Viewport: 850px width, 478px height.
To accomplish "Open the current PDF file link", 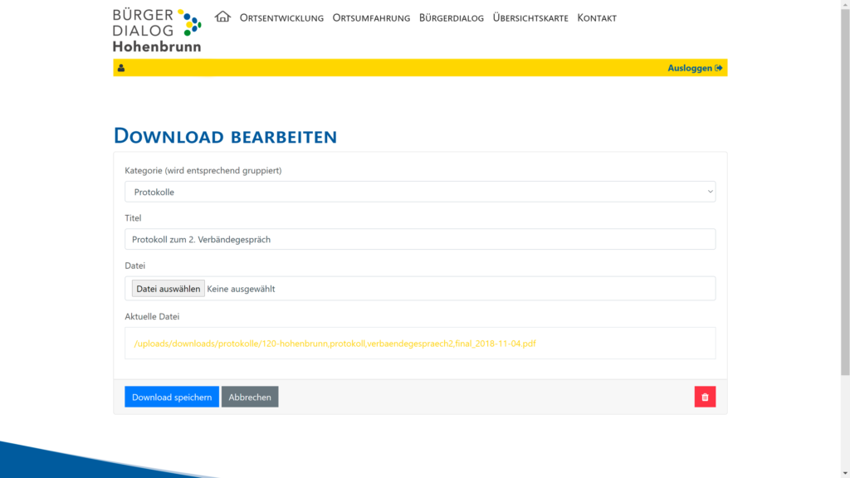I will point(335,343).
